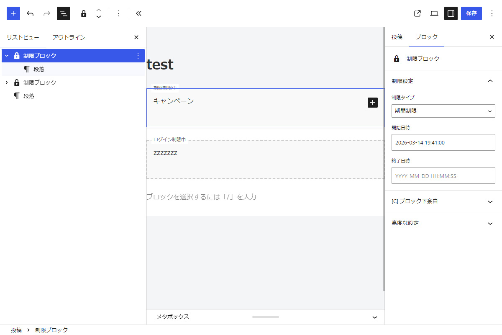Open block options three-dot menu in toolbar
This screenshot has height=335, width=502.
[x=119, y=13]
